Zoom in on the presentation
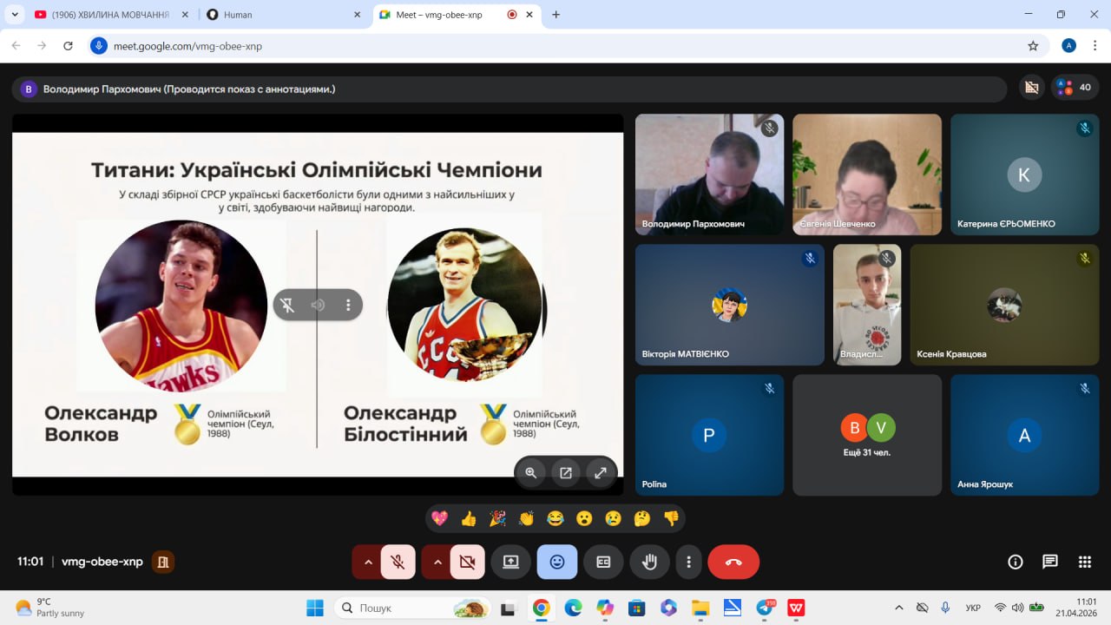This screenshot has height=625, width=1111. (x=530, y=473)
